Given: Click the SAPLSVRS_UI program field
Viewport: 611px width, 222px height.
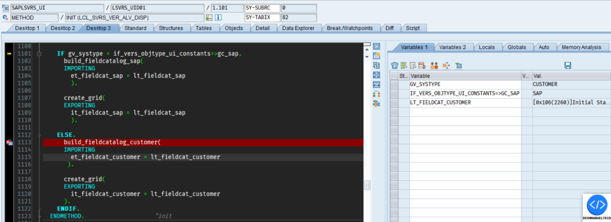Looking at the screenshot, I should pyautogui.click(x=57, y=8).
